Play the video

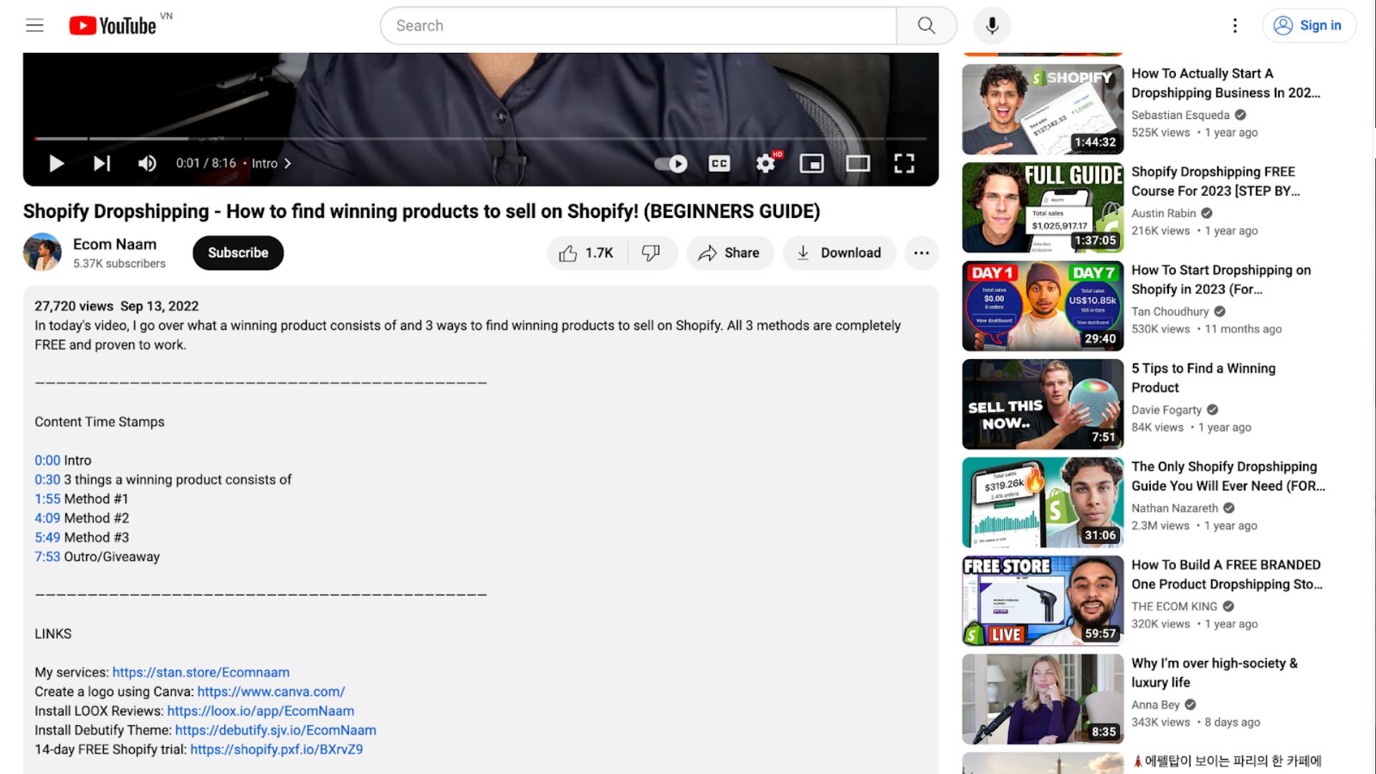click(x=56, y=163)
